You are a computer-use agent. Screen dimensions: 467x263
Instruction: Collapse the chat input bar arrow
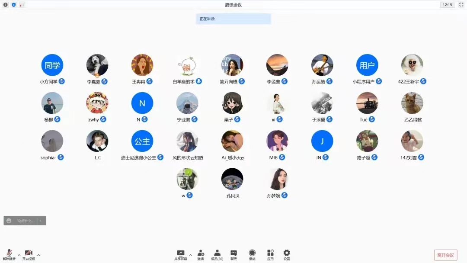(x=41, y=221)
